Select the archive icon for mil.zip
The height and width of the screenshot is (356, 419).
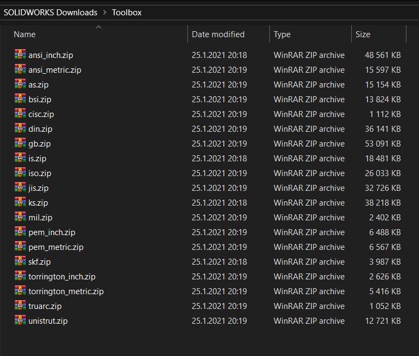tap(20, 217)
